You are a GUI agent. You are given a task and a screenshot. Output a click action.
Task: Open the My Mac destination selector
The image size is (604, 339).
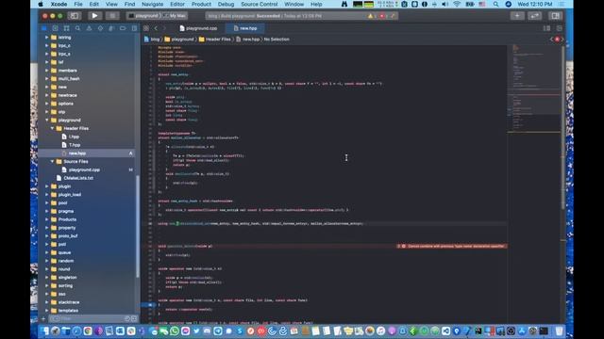click(175, 16)
